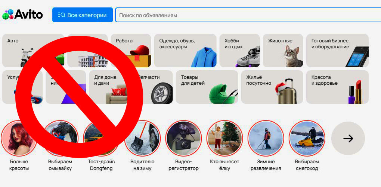Viewport: 381px width, 187px height.
Task: Open the Работа category with red cap
Action: pos(131,51)
